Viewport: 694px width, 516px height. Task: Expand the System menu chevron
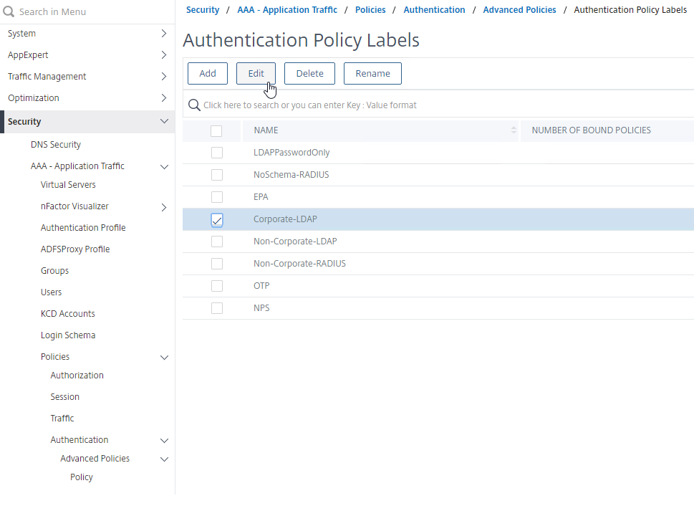click(x=164, y=34)
